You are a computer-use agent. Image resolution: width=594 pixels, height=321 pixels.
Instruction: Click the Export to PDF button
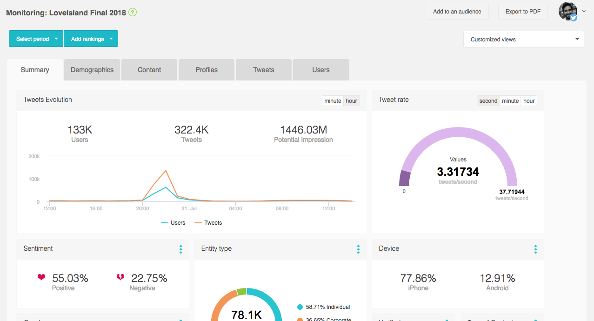click(x=523, y=12)
